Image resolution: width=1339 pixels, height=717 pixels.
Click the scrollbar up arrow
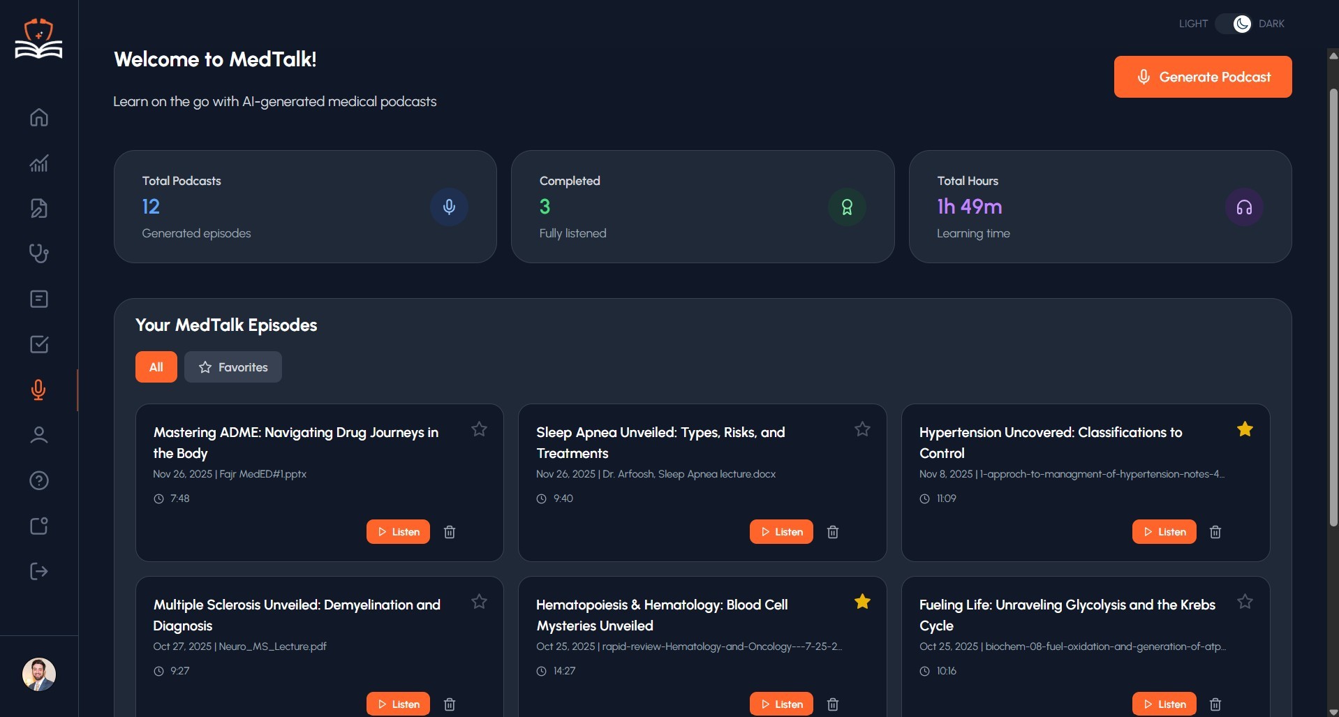click(x=1333, y=55)
